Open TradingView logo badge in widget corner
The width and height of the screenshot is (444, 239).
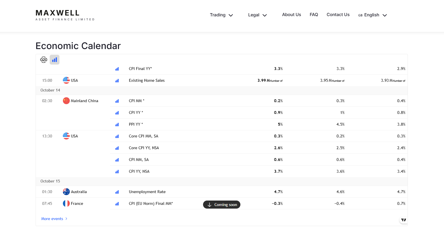(404, 220)
